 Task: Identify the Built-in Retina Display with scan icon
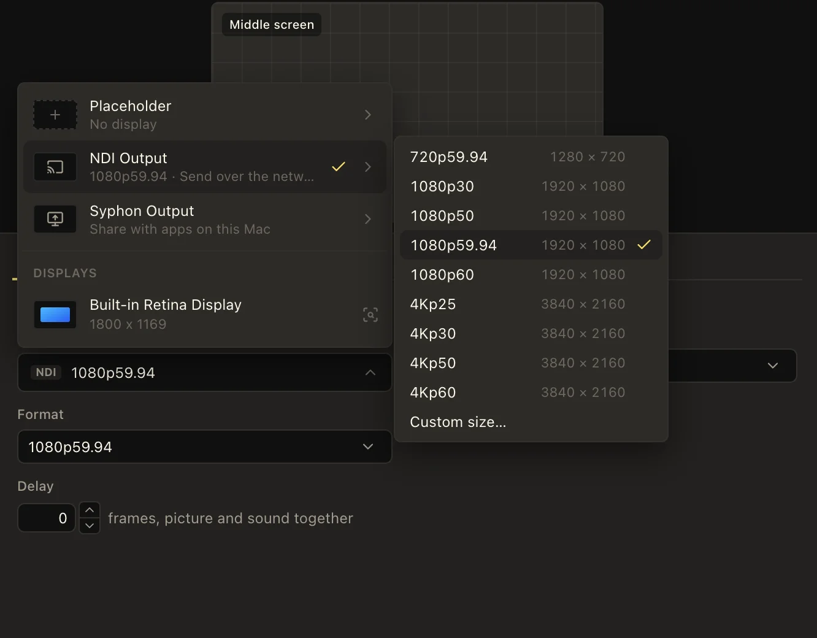[370, 315]
